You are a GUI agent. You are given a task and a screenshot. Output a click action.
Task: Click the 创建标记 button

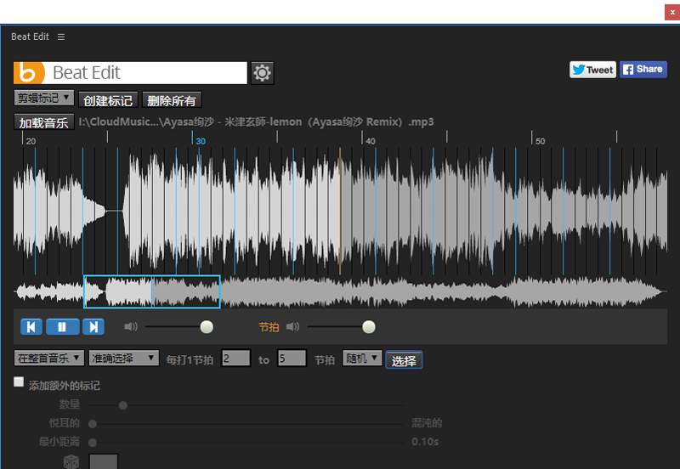click(x=108, y=100)
